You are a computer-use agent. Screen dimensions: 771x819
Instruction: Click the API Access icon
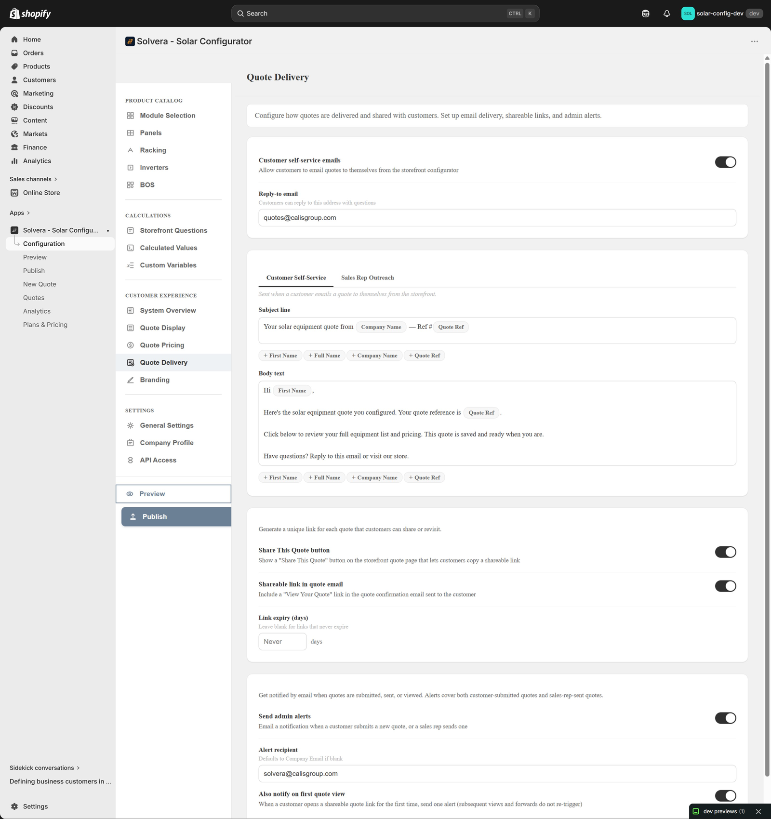tap(130, 460)
